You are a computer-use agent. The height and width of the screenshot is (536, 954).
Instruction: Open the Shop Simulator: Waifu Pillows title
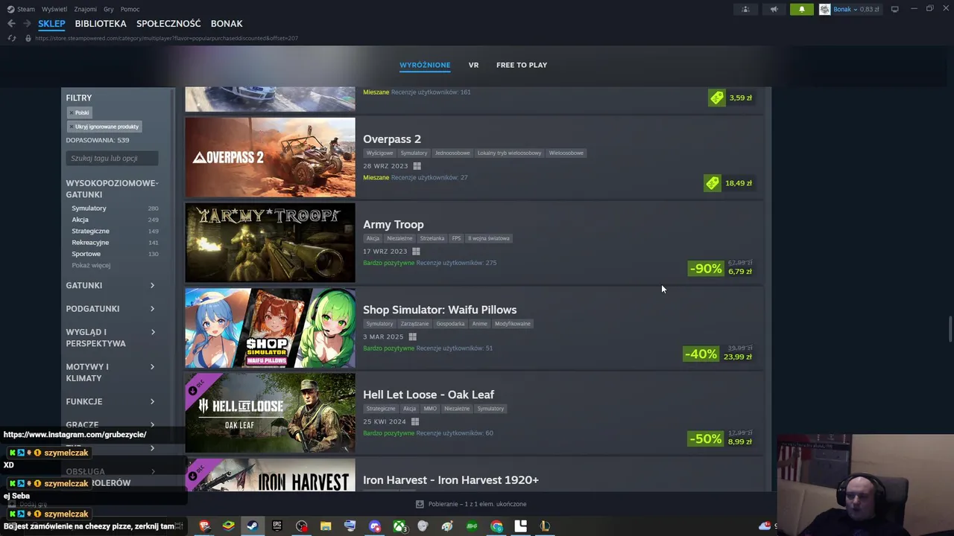440,310
